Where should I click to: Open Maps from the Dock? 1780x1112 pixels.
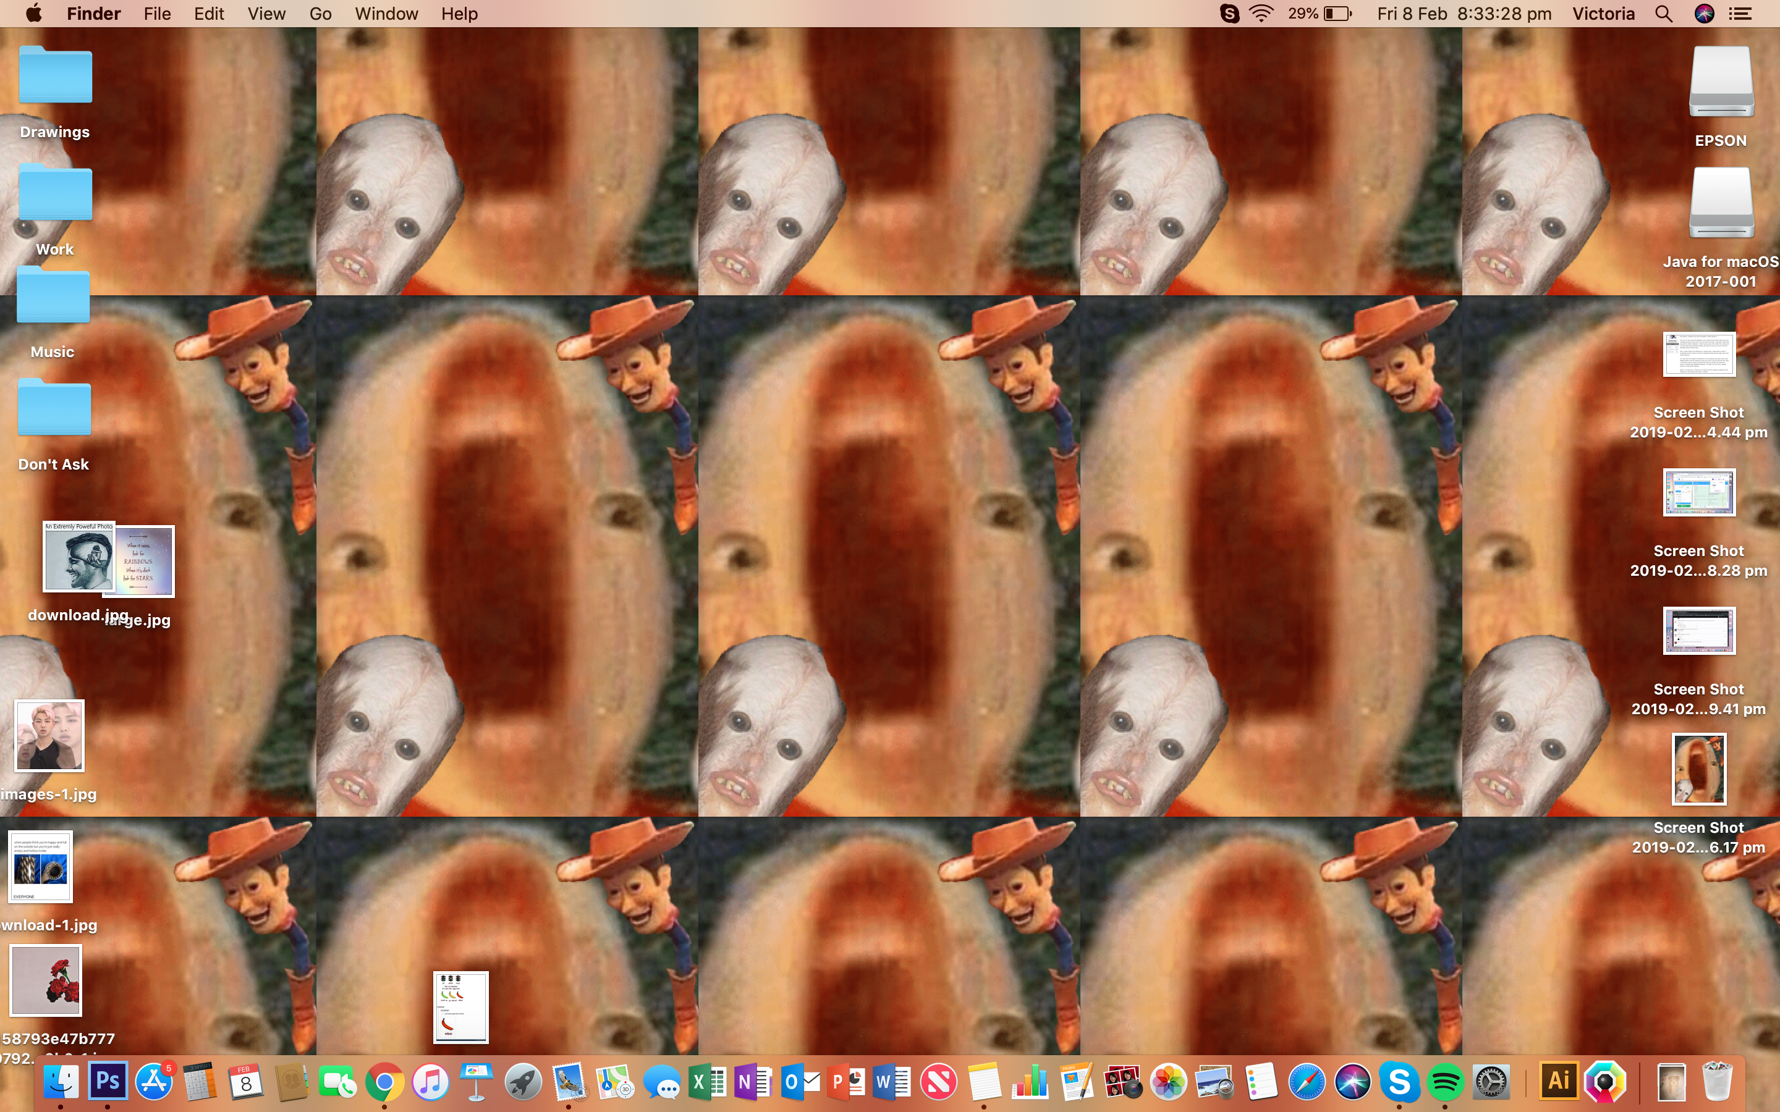[x=615, y=1081]
